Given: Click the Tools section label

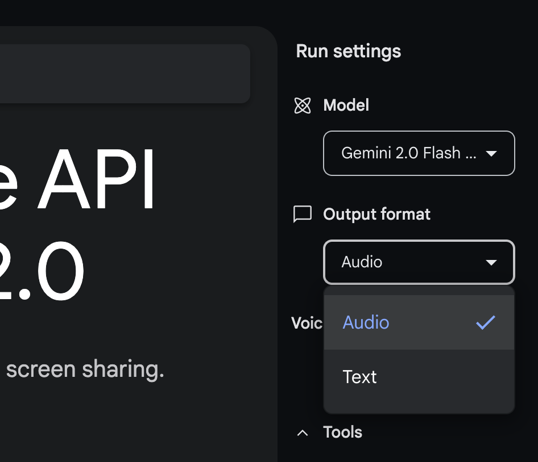Looking at the screenshot, I should click(x=342, y=432).
